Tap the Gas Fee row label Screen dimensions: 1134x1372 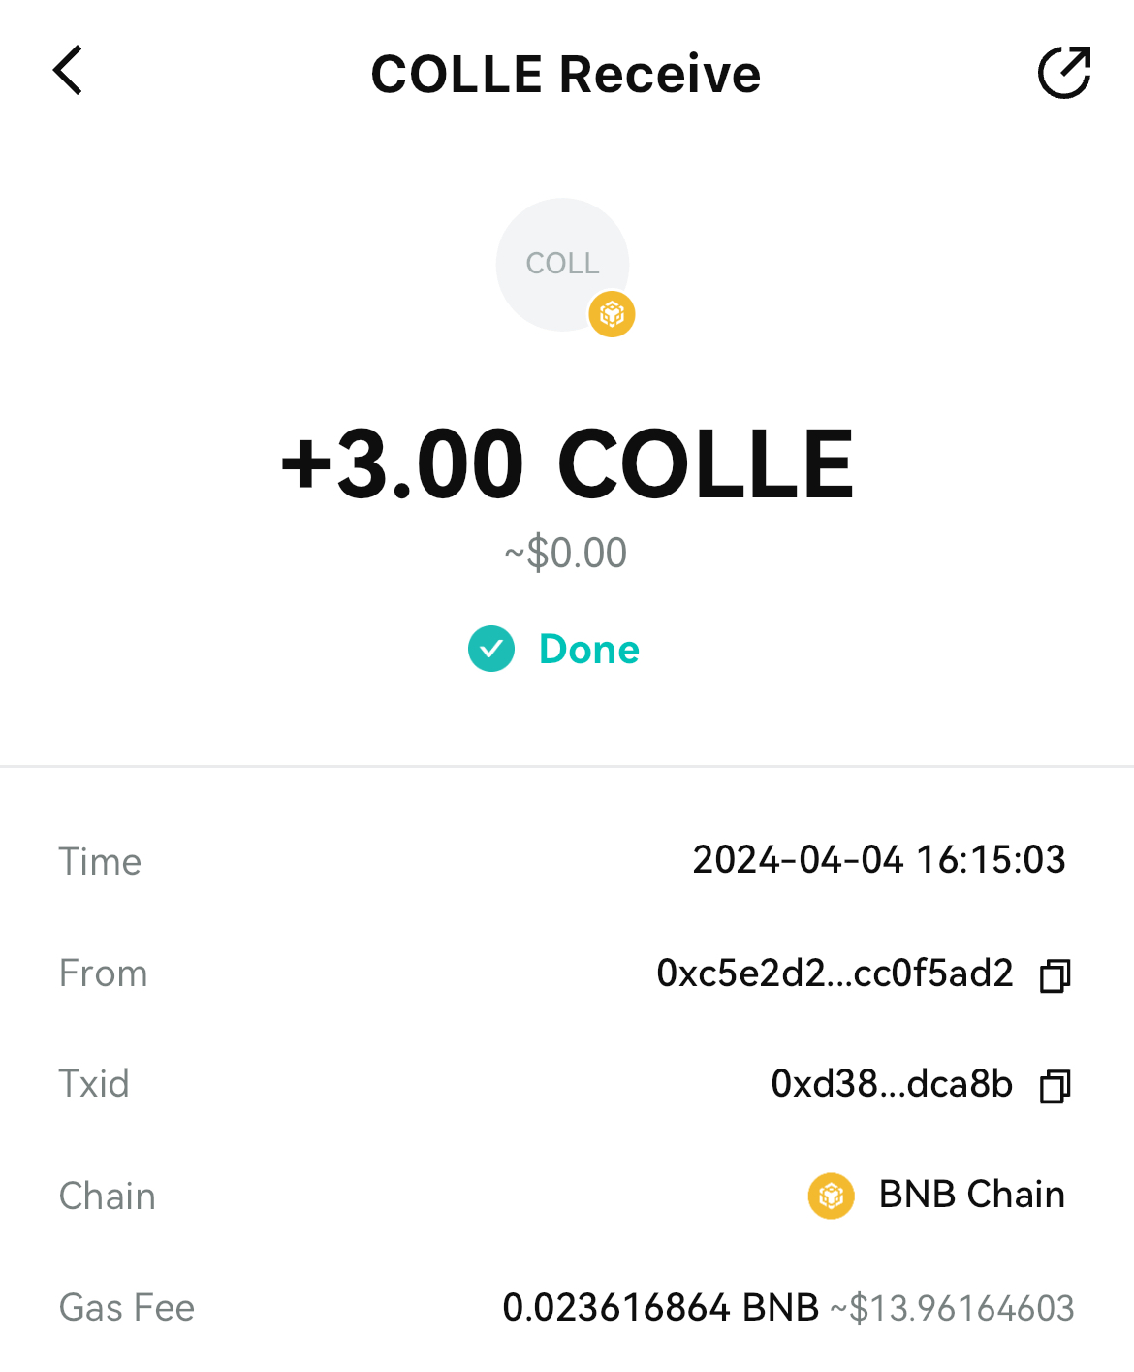pyautogui.click(x=127, y=1308)
